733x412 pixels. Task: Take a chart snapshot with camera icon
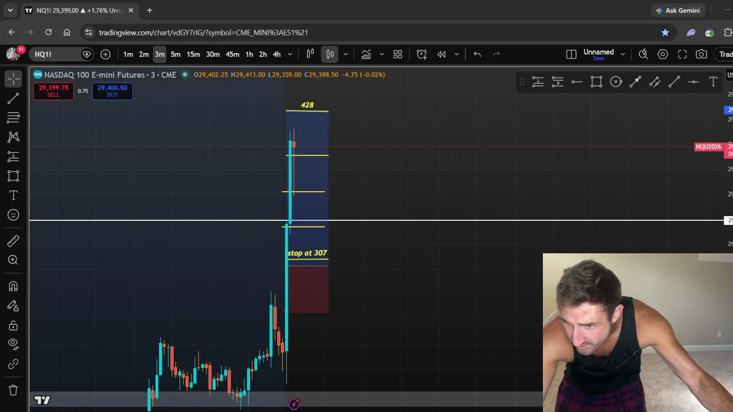(702, 54)
